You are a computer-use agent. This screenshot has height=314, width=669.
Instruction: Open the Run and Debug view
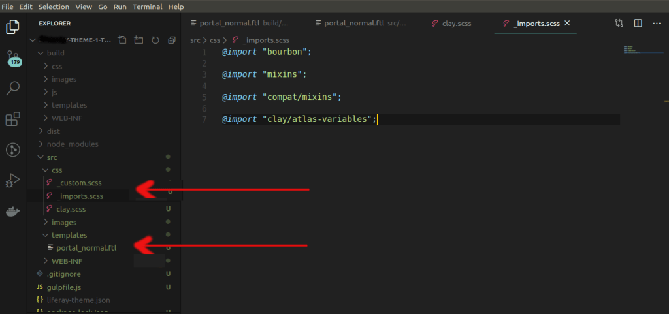[12, 180]
